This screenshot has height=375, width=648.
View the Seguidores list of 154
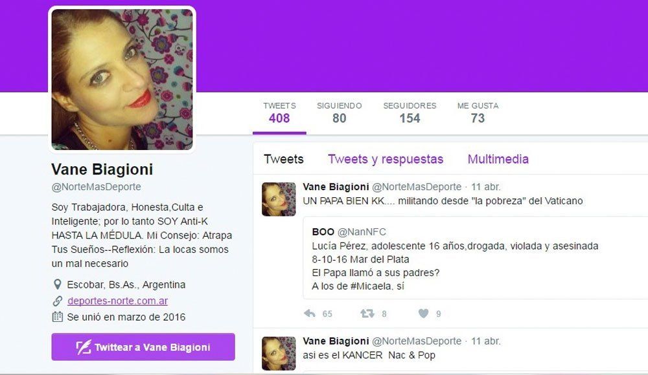point(410,113)
